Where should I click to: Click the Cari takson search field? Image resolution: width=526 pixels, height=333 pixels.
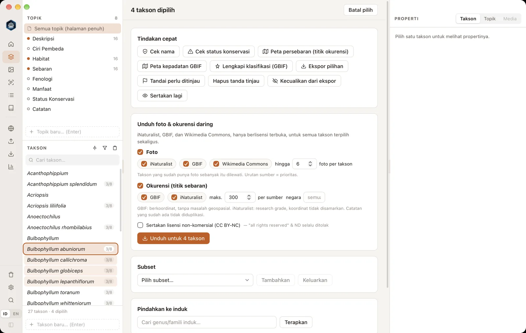tap(72, 160)
